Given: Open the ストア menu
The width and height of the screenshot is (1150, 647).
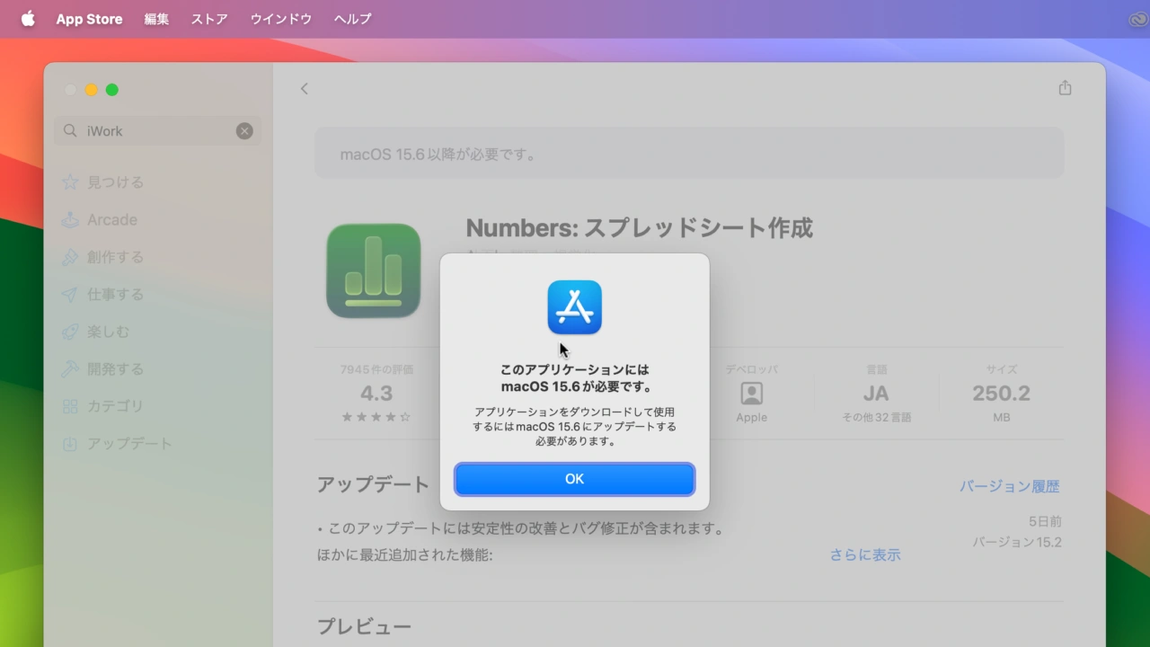Looking at the screenshot, I should (x=208, y=18).
